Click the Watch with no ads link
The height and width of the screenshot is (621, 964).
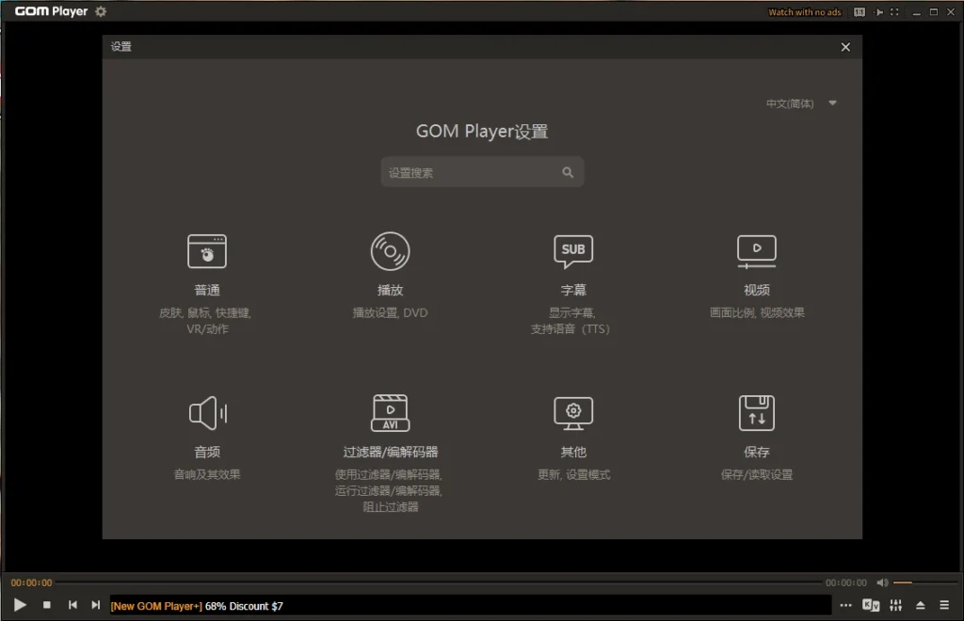tap(804, 12)
